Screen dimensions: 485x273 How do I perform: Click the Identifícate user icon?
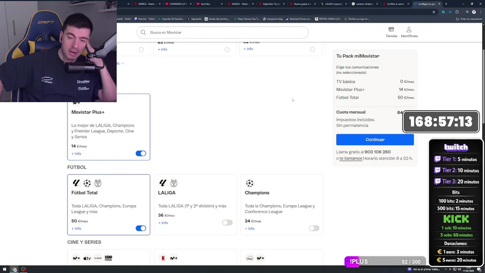409,30
